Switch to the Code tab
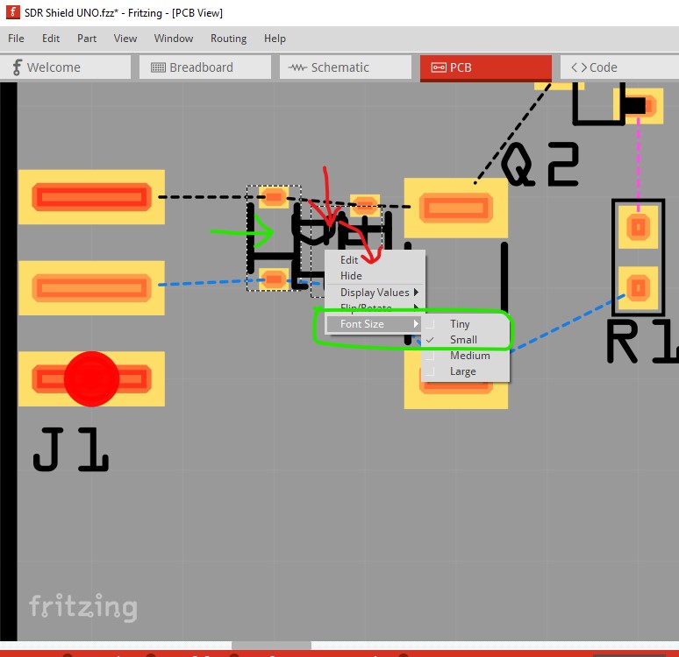This screenshot has width=679, height=657. click(x=619, y=67)
